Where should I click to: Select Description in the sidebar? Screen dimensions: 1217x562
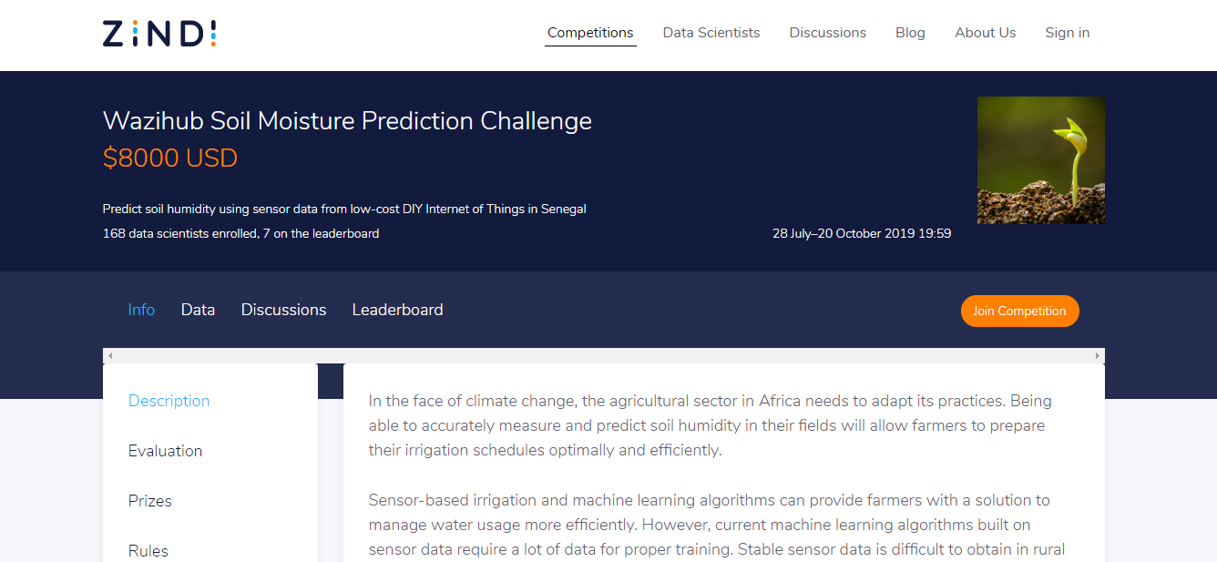tap(169, 401)
